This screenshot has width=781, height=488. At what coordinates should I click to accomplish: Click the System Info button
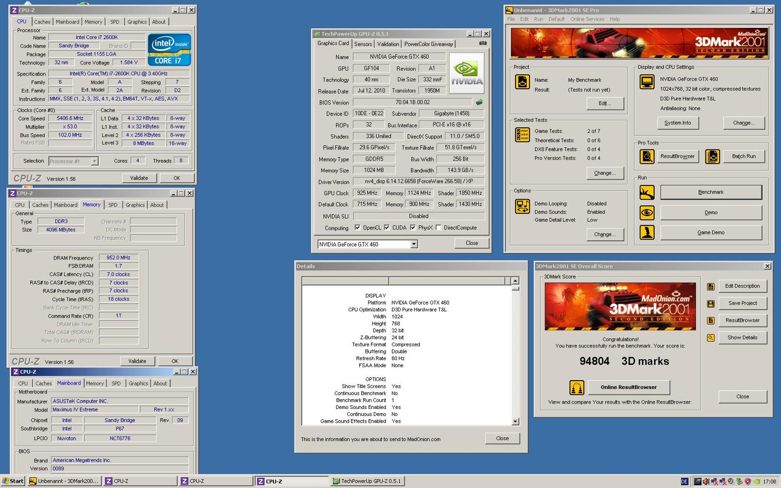click(x=678, y=123)
